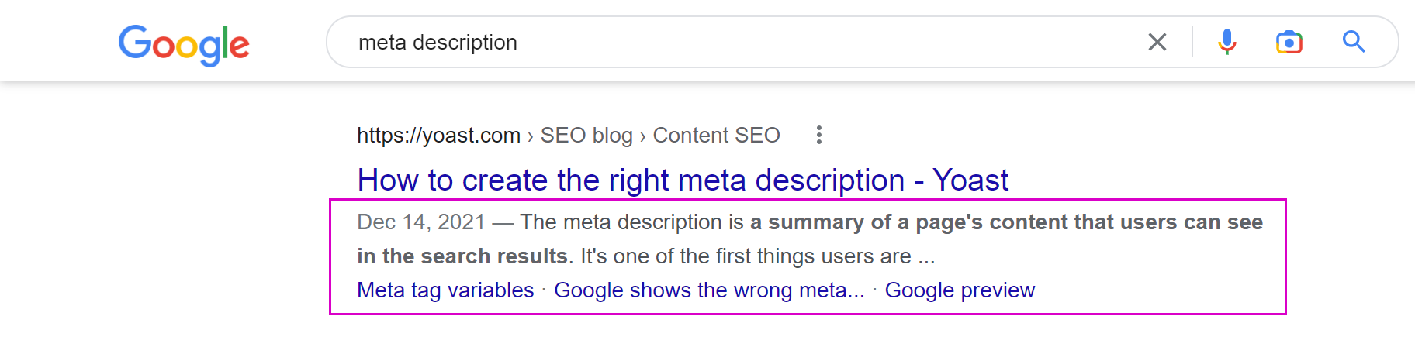
Task: Select the 'SEO blog' breadcrumb
Action: 586,136
